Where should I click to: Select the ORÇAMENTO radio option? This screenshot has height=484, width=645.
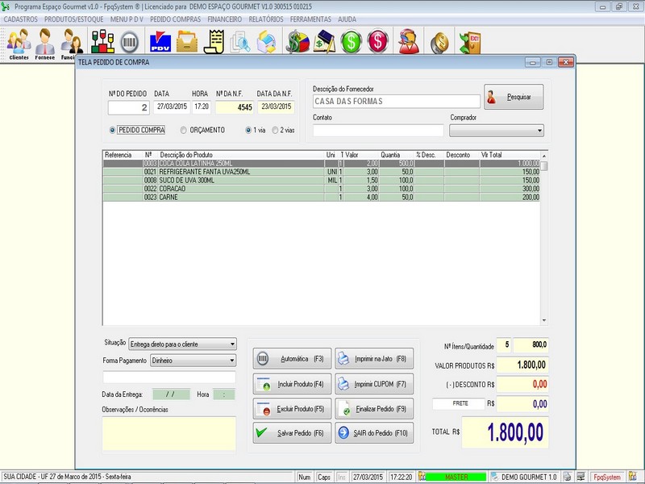tap(203, 130)
